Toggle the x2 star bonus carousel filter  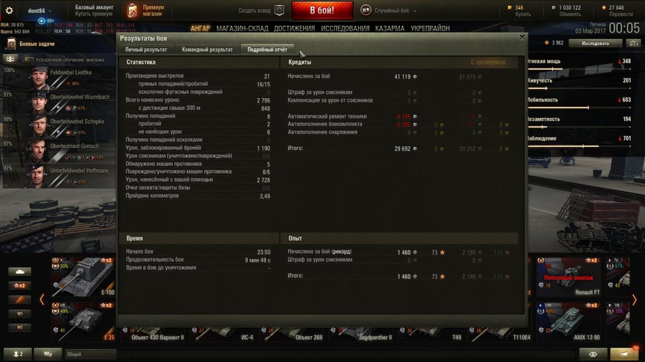point(20,285)
